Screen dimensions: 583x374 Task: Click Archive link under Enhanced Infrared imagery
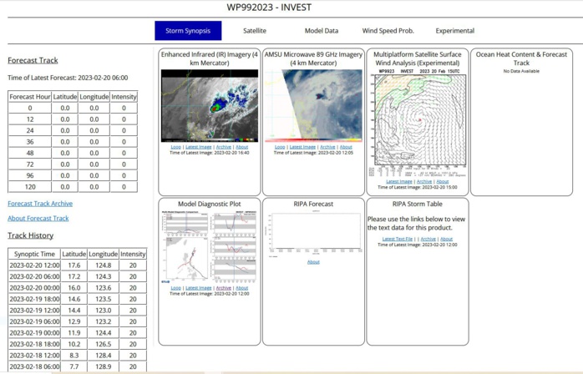[224, 147]
